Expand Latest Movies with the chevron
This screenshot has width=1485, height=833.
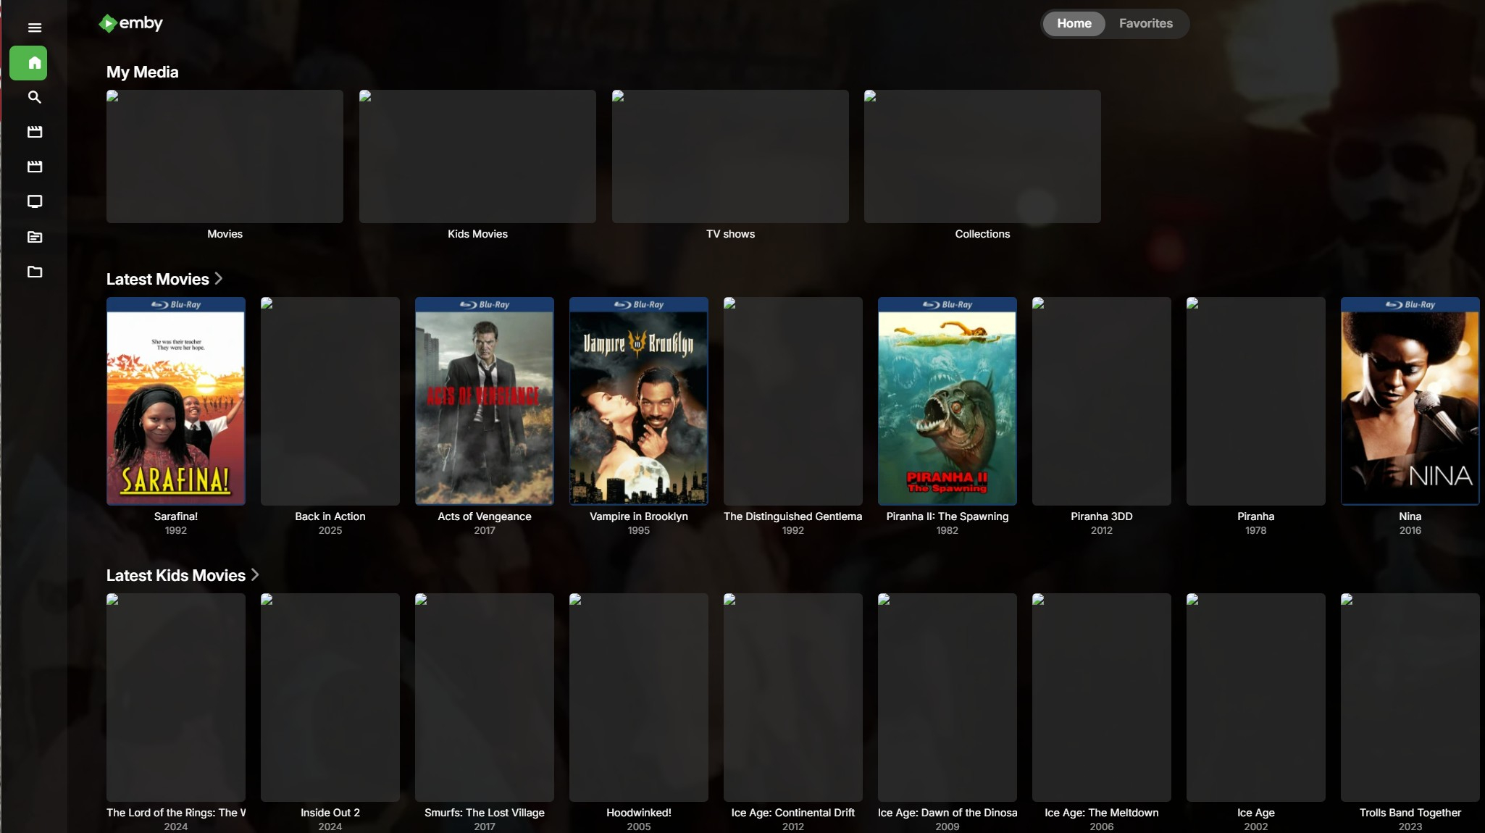point(219,279)
